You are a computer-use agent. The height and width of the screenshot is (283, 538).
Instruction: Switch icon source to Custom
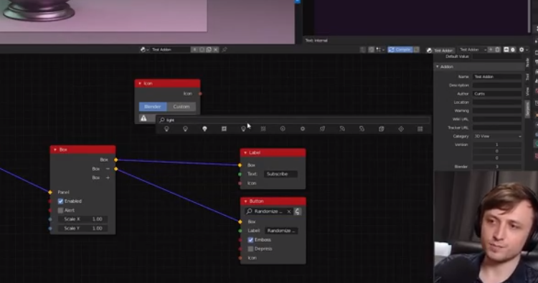coord(181,107)
